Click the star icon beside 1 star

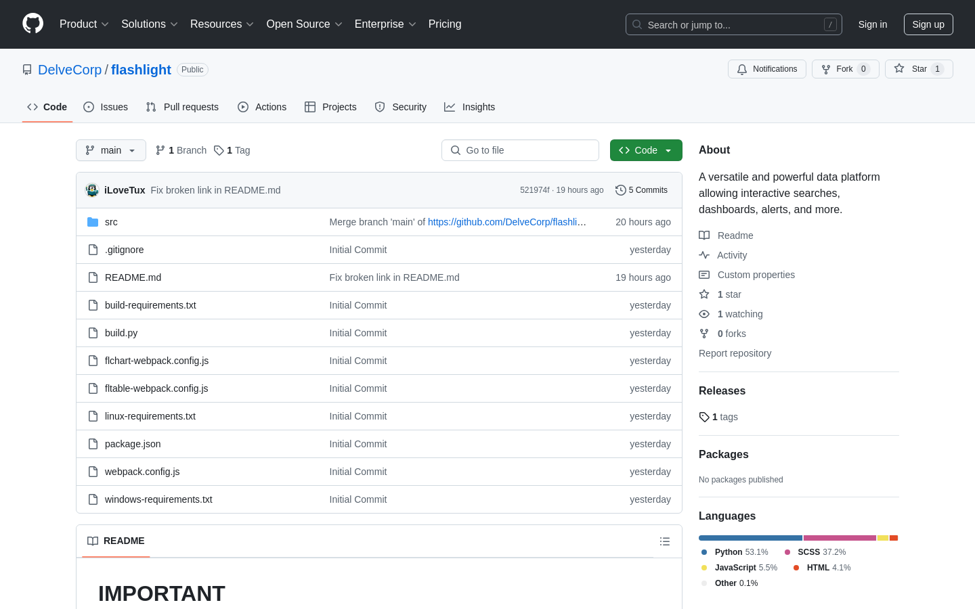[x=704, y=294]
